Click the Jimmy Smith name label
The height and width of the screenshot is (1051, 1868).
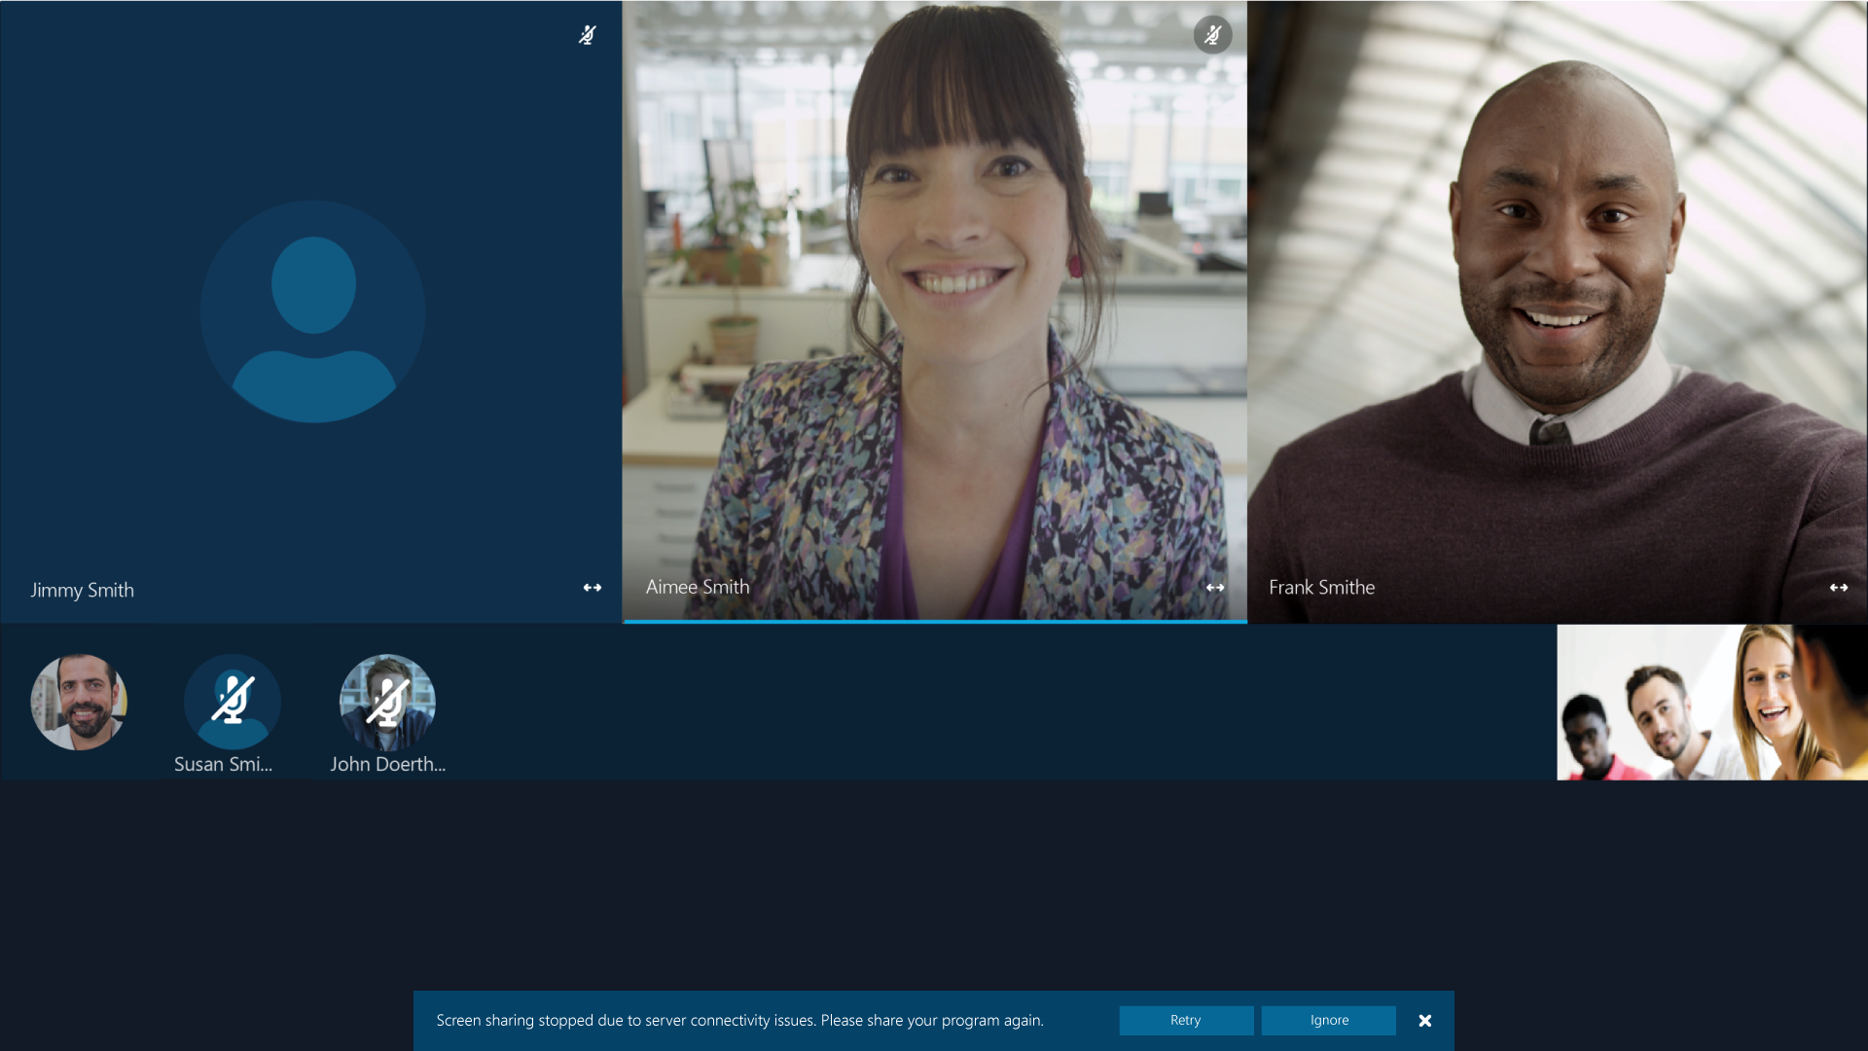pyautogui.click(x=82, y=590)
